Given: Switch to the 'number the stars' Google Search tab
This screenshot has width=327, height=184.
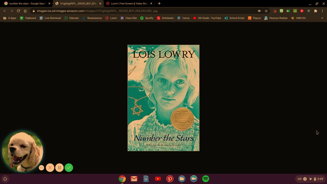Looking at the screenshot, I should click(25, 4).
